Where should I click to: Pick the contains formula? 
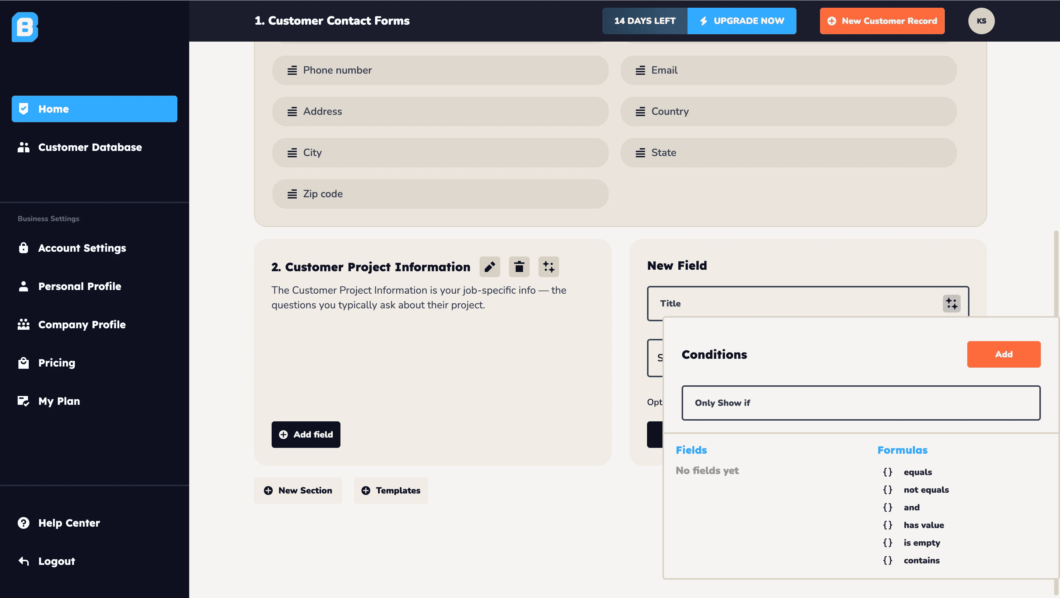pyautogui.click(x=921, y=560)
